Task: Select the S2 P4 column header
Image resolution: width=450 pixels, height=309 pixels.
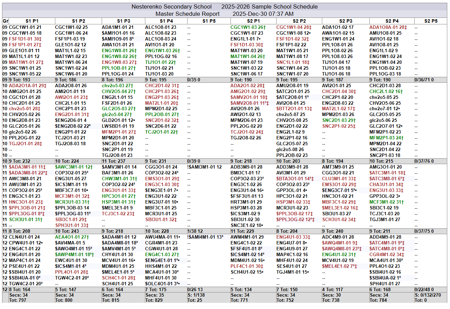Action: (391, 21)
